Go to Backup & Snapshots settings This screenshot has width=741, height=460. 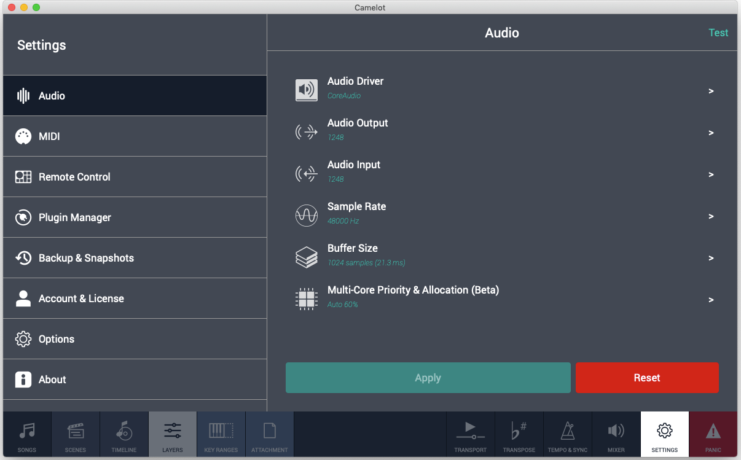[x=135, y=257]
